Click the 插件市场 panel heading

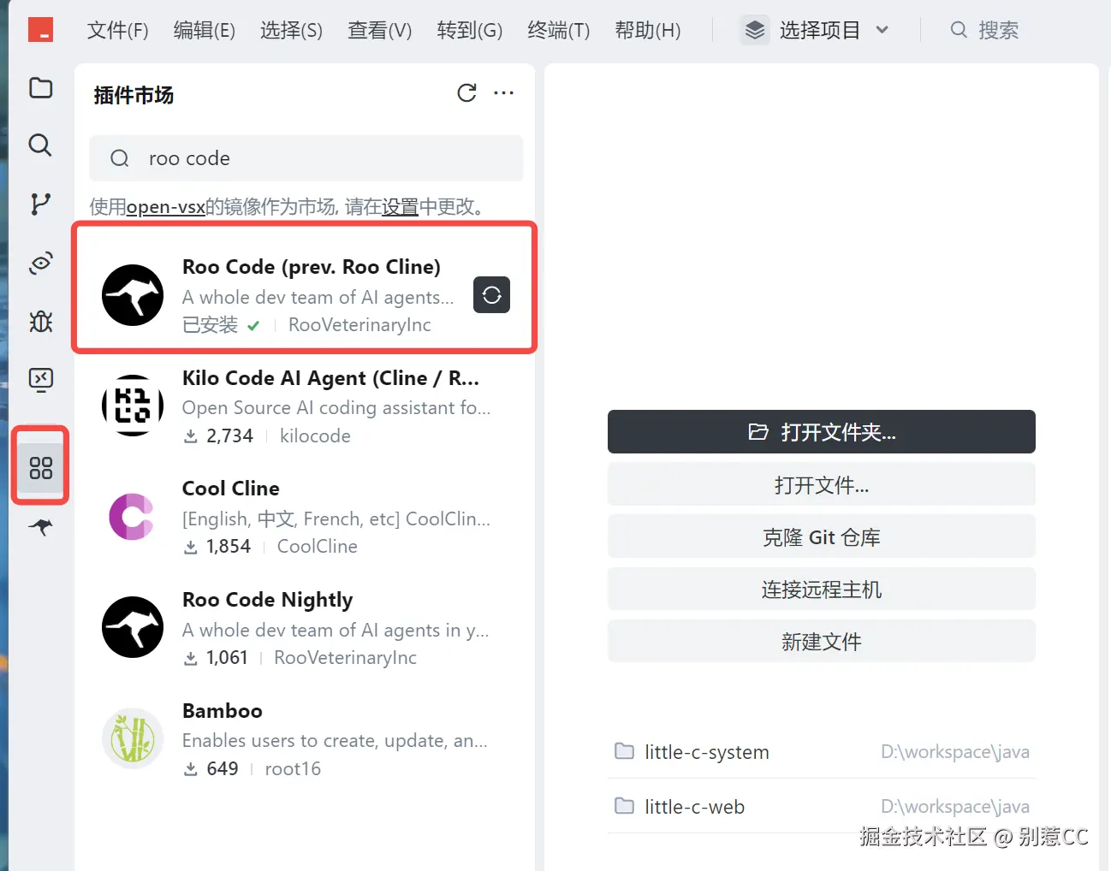[134, 95]
